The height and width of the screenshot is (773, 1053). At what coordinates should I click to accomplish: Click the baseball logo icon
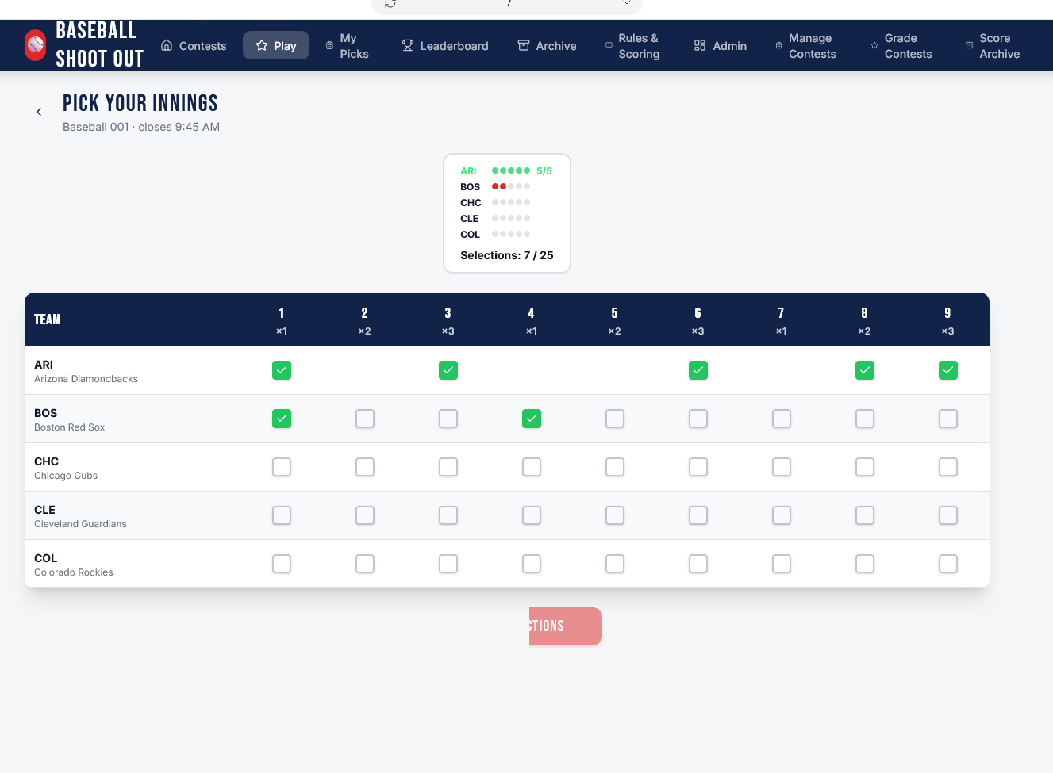[x=36, y=45]
